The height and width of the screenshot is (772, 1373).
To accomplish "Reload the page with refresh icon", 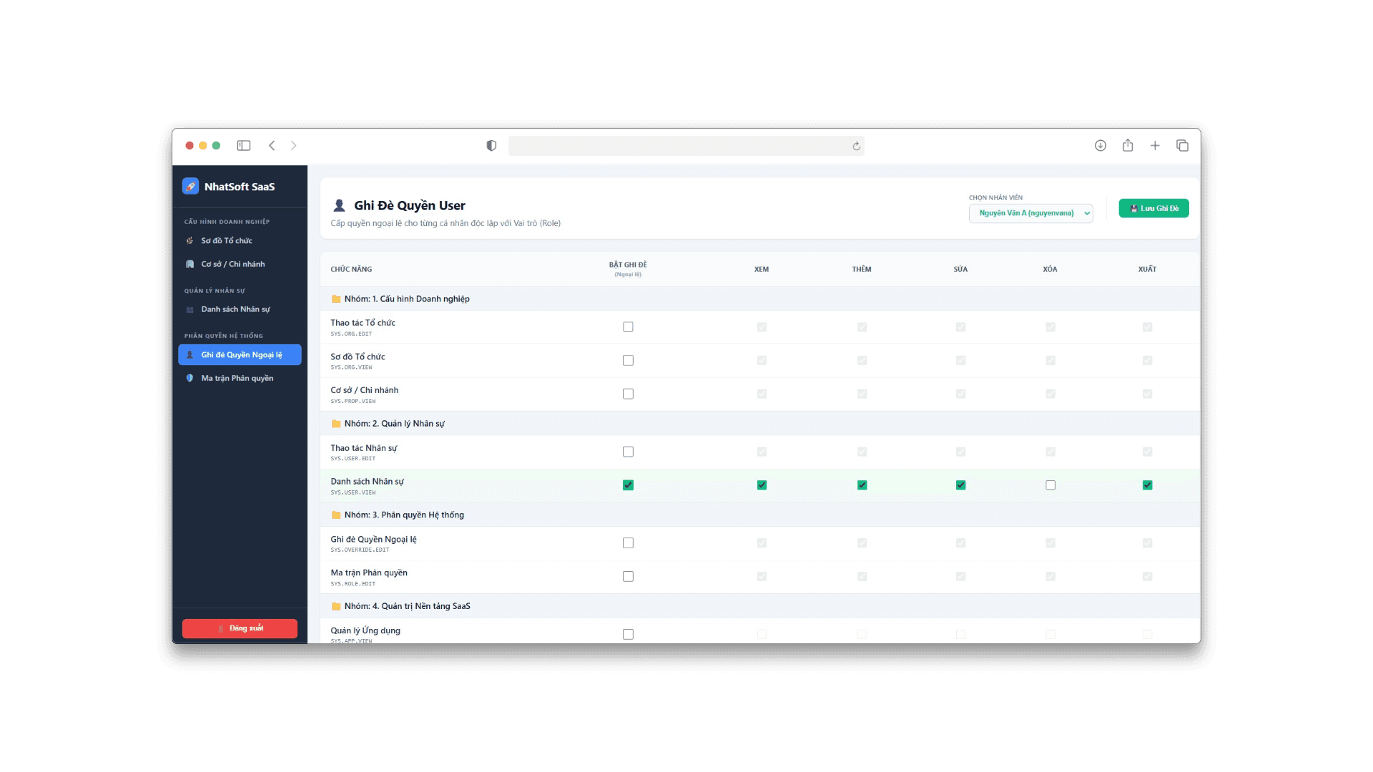I will (856, 146).
